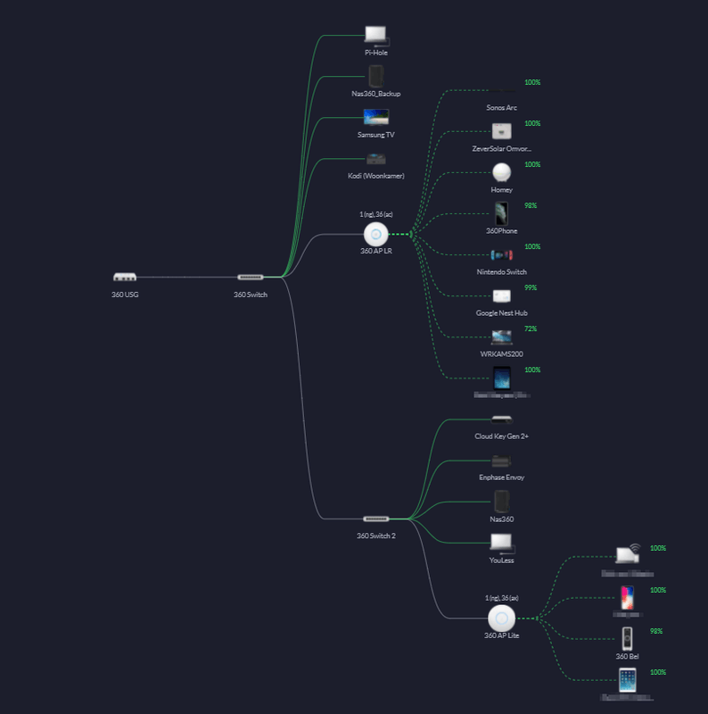Click channel text above 360 AP LR
This screenshot has width=708, height=714.
point(375,214)
